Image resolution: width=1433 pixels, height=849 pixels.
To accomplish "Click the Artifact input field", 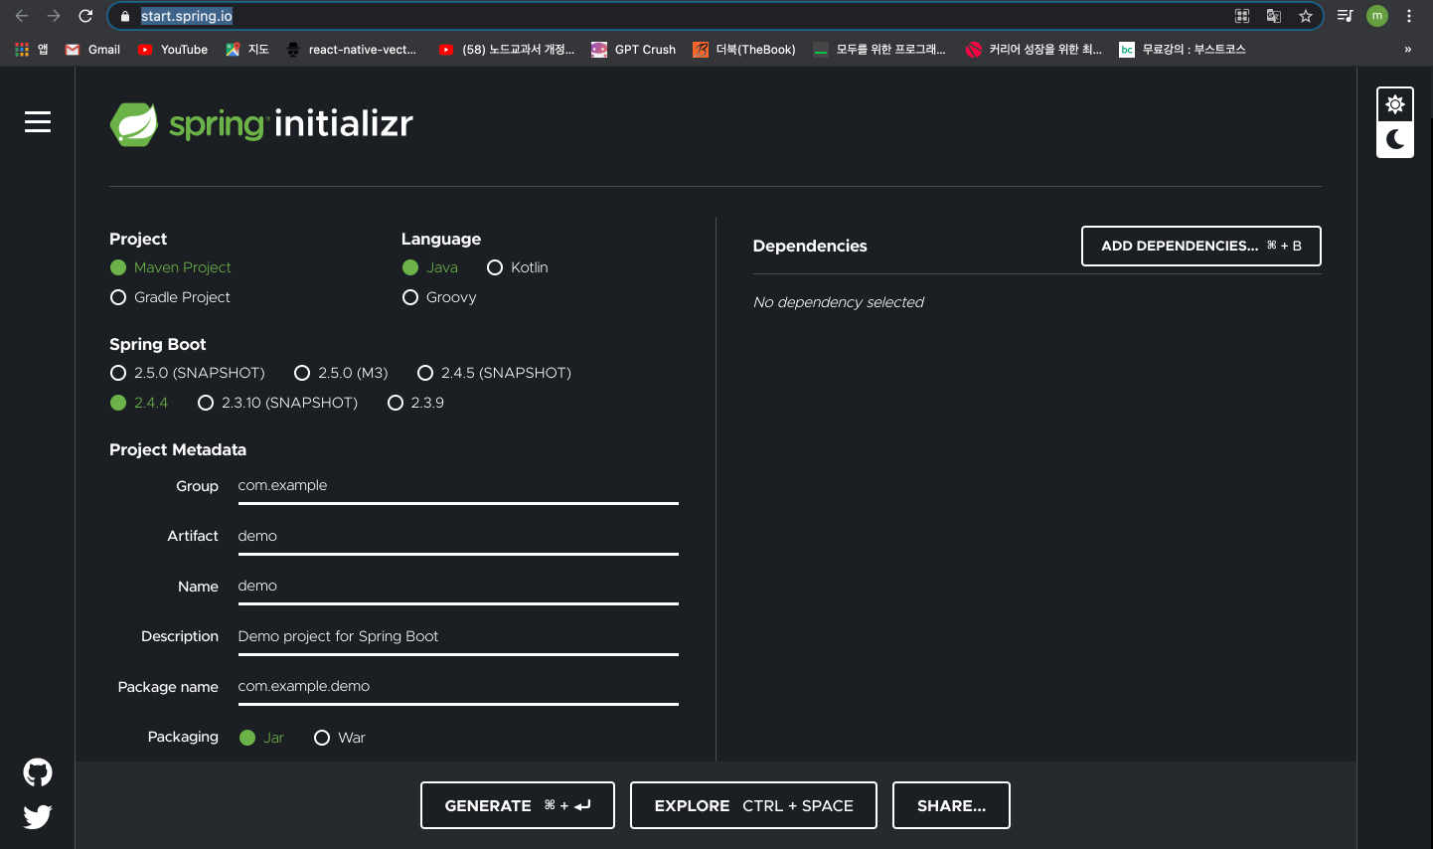I will click(458, 537).
